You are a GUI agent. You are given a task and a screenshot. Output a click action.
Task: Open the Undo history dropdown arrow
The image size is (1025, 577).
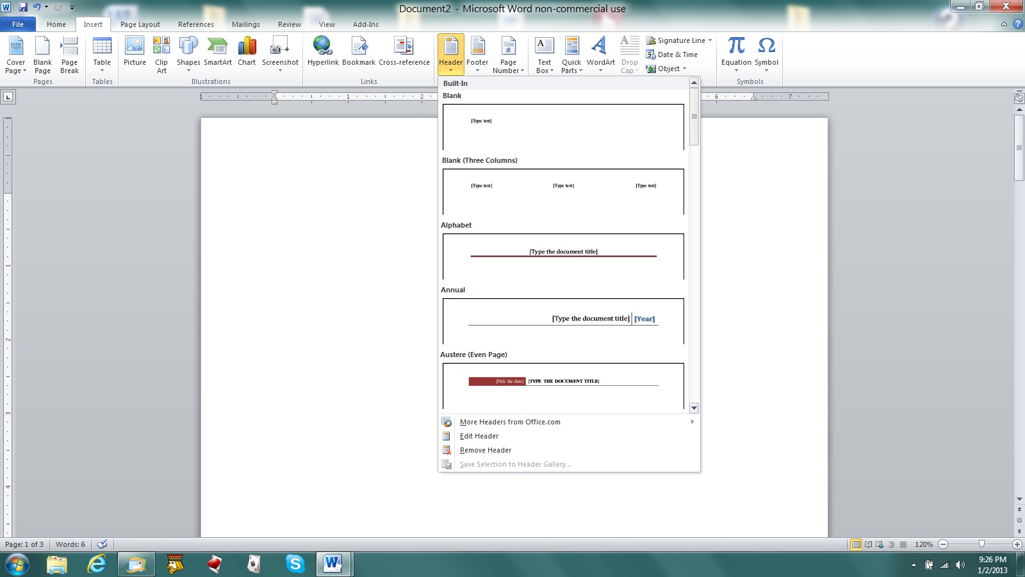pyautogui.click(x=46, y=7)
